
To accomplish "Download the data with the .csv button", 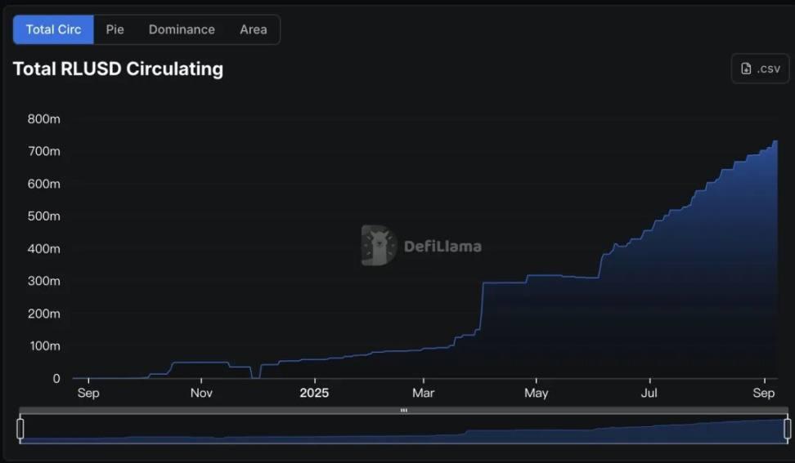I will pos(760,69).
